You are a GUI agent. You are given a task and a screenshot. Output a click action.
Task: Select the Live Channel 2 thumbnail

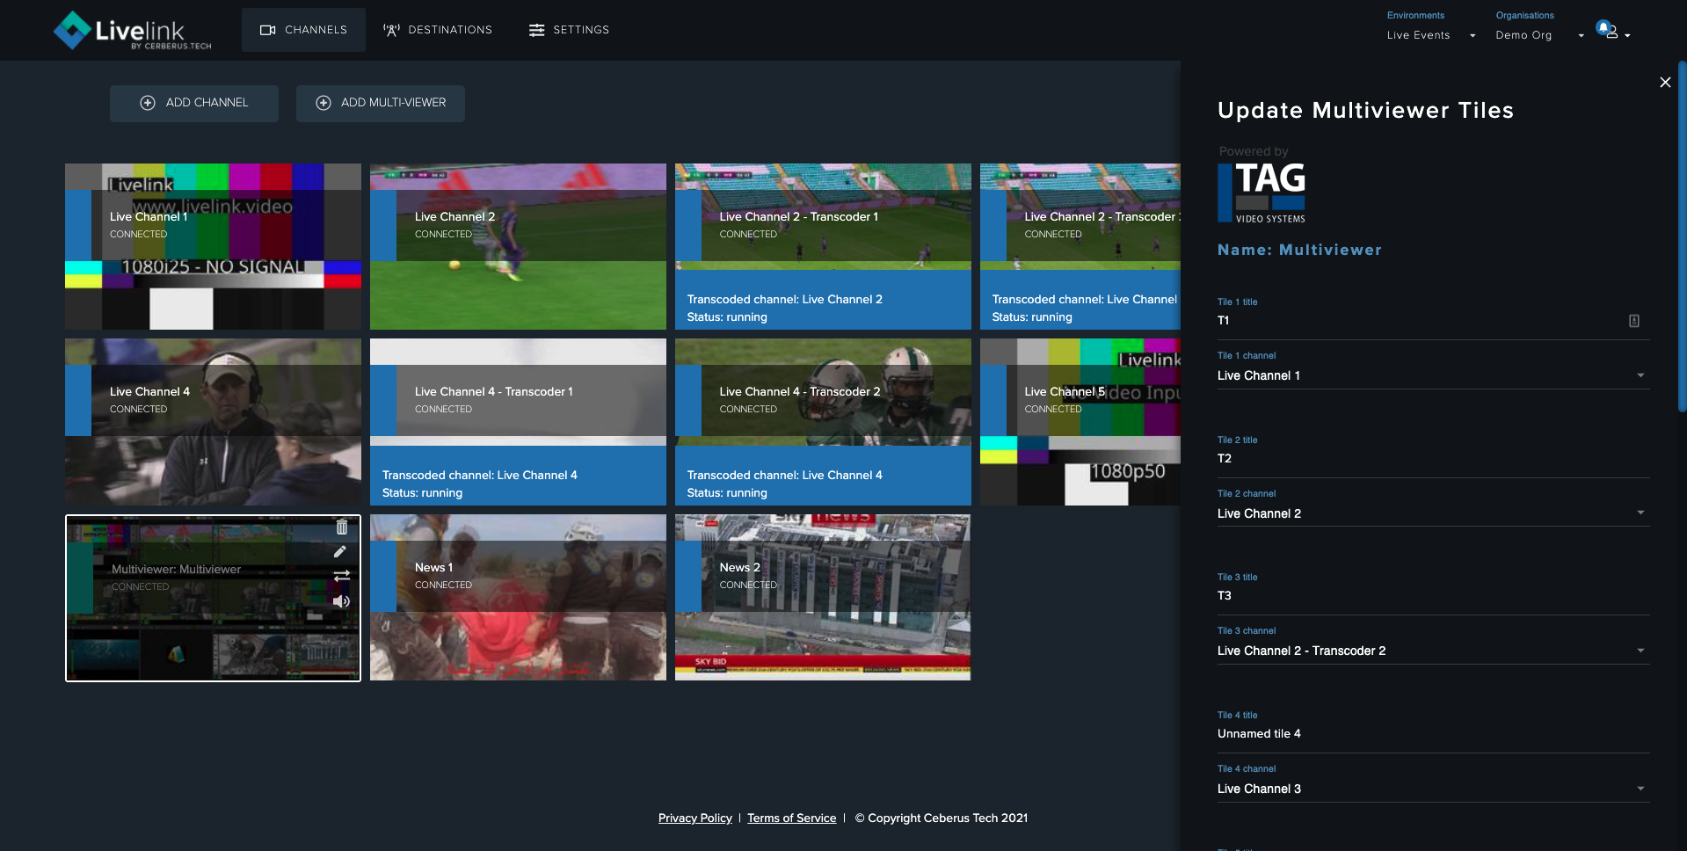[518, 246]
